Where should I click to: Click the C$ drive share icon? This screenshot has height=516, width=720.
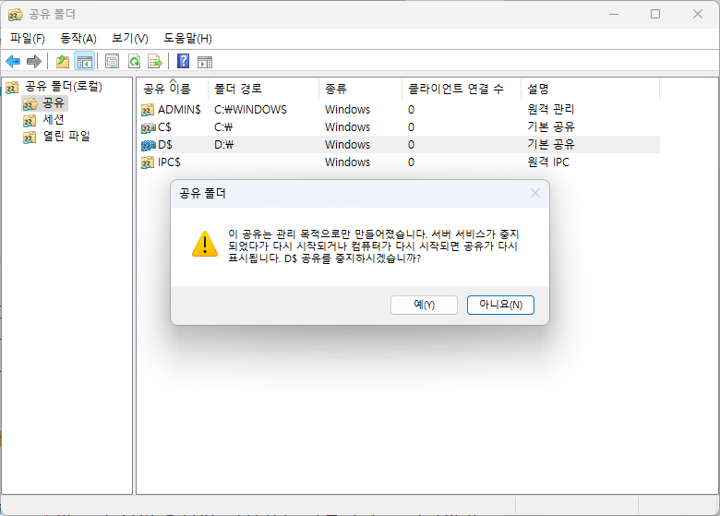click(x=149, y=127)
